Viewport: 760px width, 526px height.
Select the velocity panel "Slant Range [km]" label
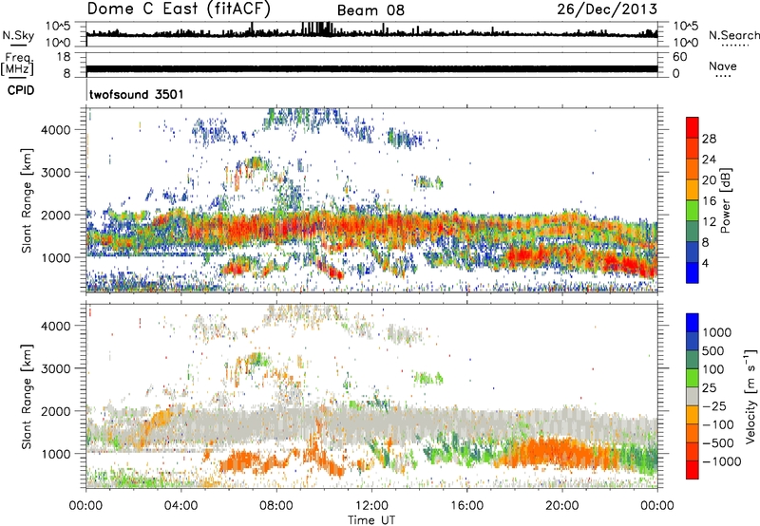coord(27,397)
